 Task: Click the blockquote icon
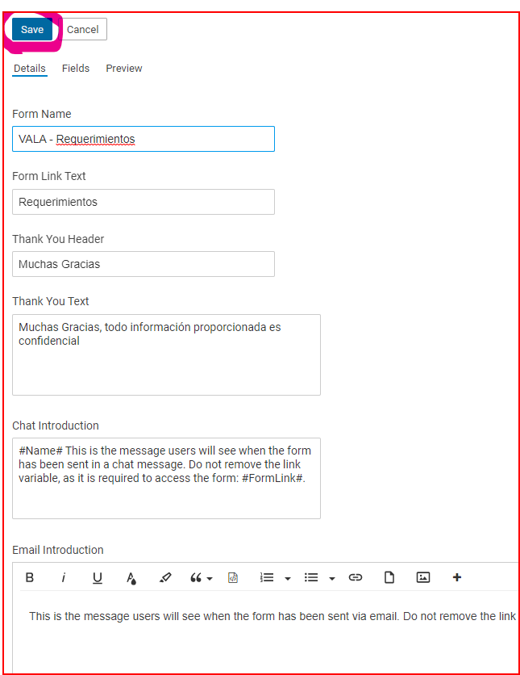click(x=196, y=577)
